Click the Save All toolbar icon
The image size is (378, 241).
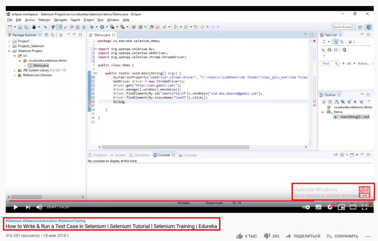click(26, 27)
